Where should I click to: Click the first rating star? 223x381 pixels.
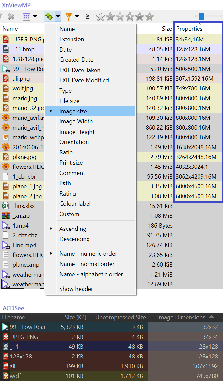pyautogui.click(x=101, y=16)
